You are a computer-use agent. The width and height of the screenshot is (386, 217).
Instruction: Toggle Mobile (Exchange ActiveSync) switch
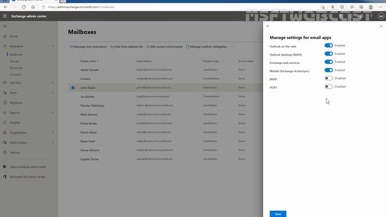coord(329,70)
